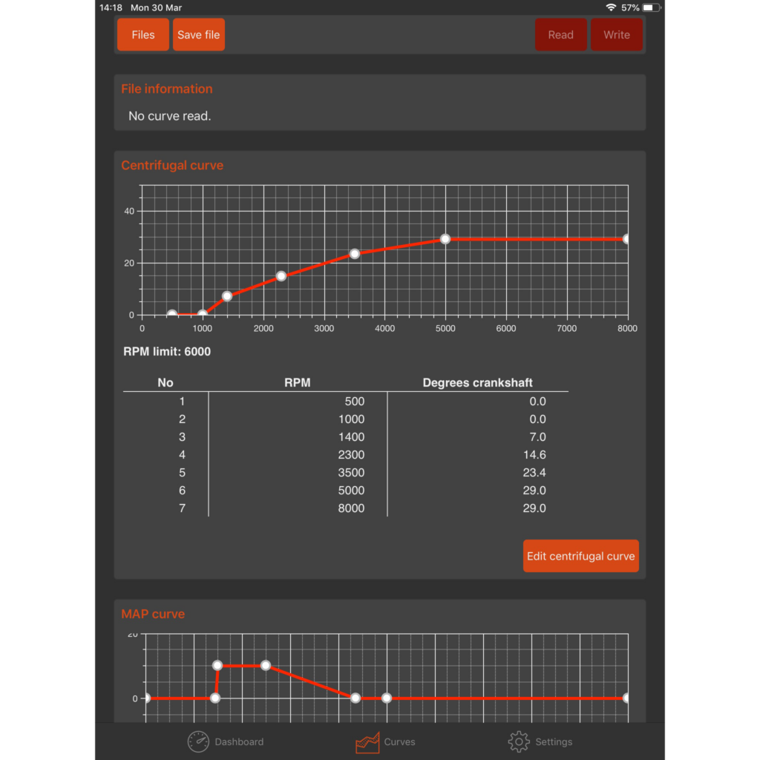Select the 3500 RPM point on centrifugal curve

355,254
